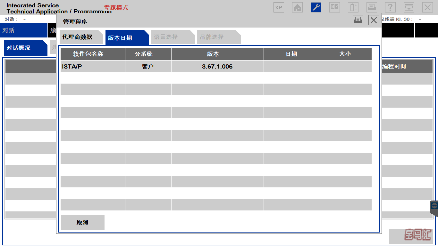Click the XP icon in top toolbar

tap(279, 7)
